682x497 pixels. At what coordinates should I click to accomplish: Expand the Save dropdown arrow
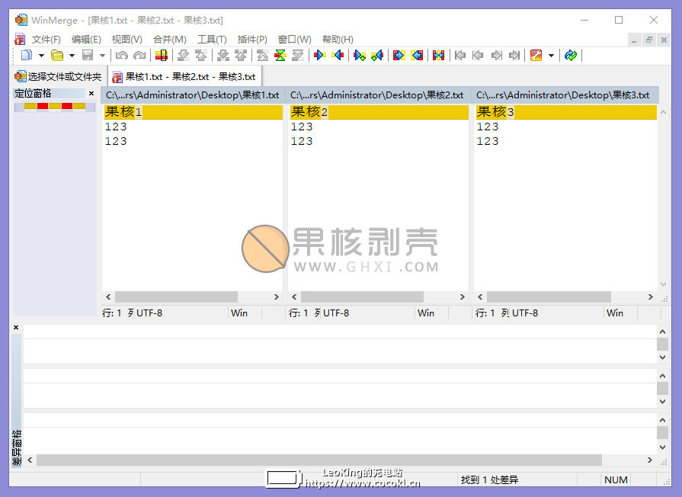[102, 56]
